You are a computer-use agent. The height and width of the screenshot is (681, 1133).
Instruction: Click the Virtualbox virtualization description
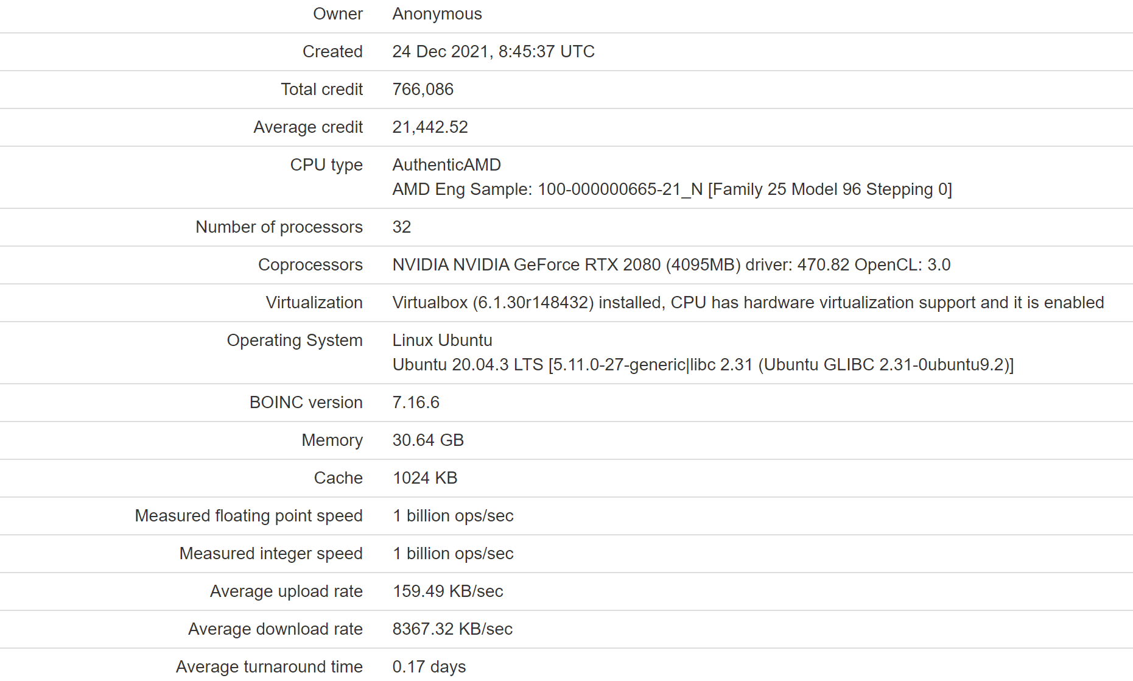748,303
